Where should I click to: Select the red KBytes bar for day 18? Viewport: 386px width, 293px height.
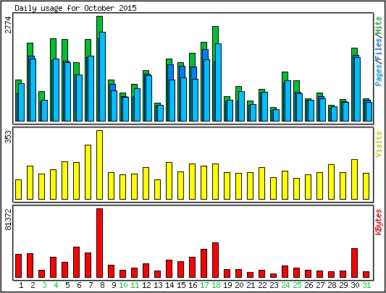(215, 260)
